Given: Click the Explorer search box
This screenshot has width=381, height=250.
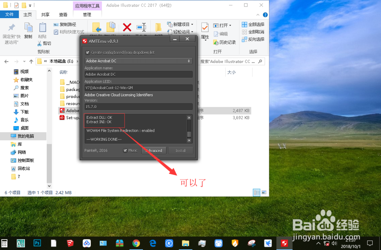Looking at the screenshot, I should [x=231, y=61].
